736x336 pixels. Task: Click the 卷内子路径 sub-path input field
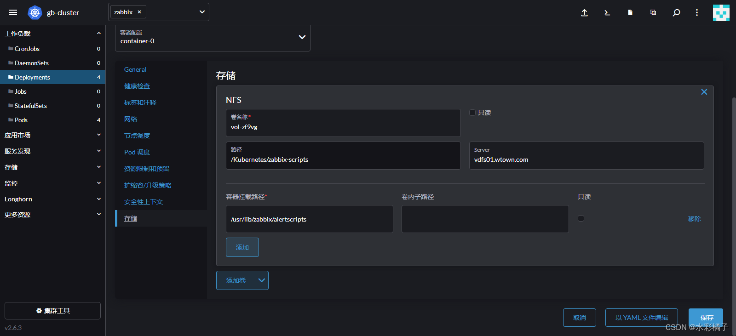coord(485,219)
